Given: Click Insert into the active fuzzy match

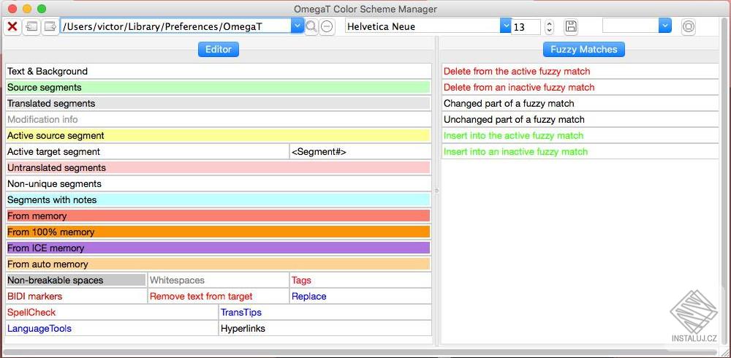Looking at the screenshot, I should tap(580, 136).
